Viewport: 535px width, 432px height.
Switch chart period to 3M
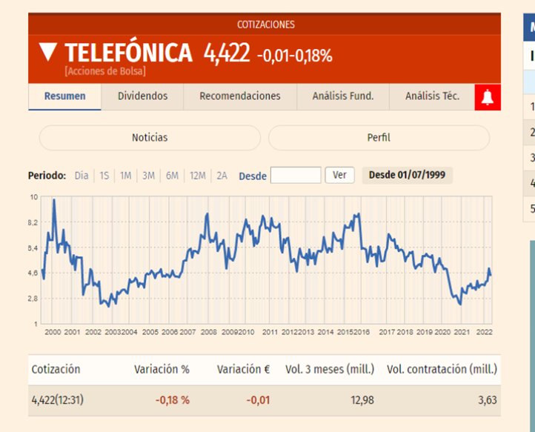click(x=148, y=176)
